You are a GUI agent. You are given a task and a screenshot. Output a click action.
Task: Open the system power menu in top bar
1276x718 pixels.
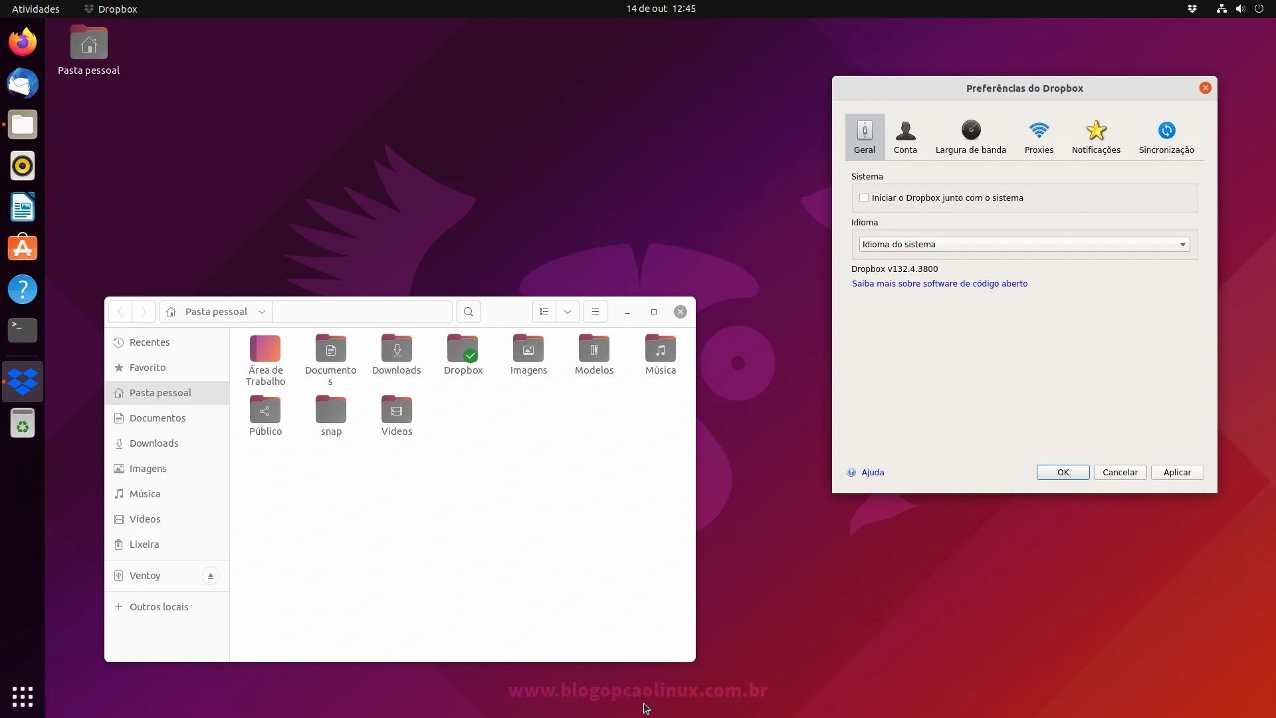tap(1259, 9)
